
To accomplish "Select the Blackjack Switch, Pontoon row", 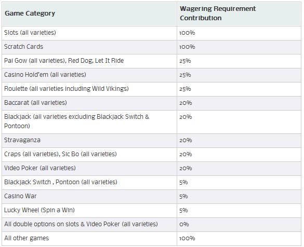I will pos(151,183).
